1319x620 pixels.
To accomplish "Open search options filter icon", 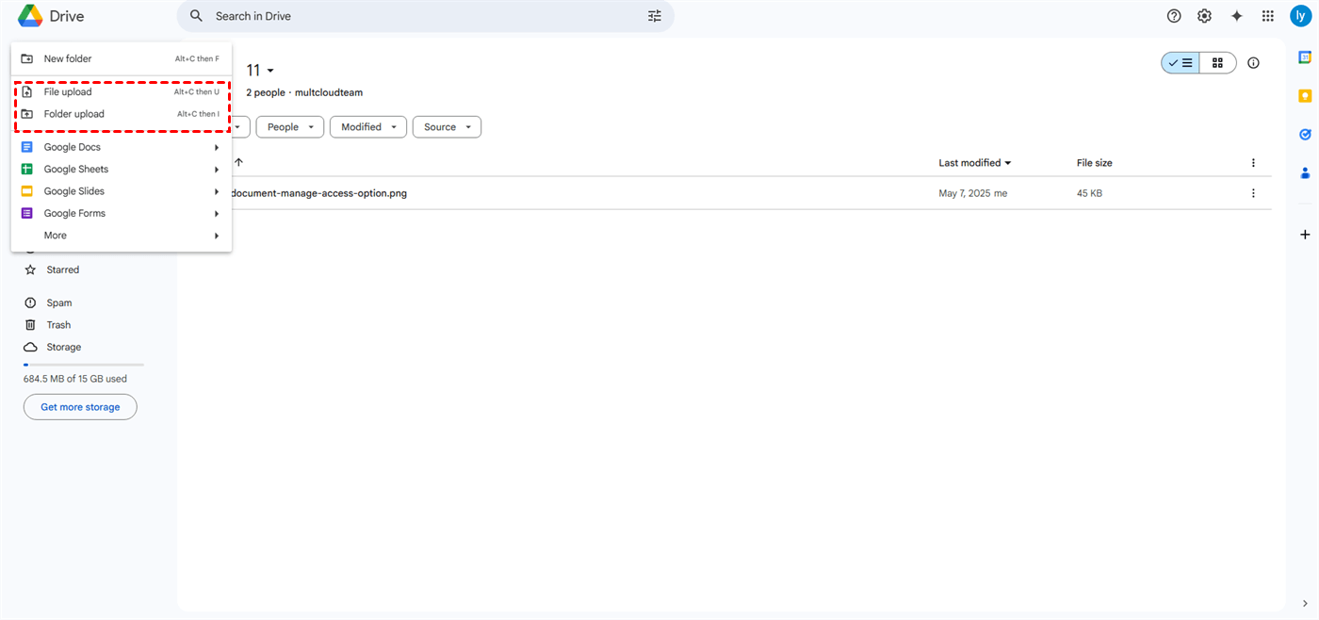I will [x=655, y=16].
